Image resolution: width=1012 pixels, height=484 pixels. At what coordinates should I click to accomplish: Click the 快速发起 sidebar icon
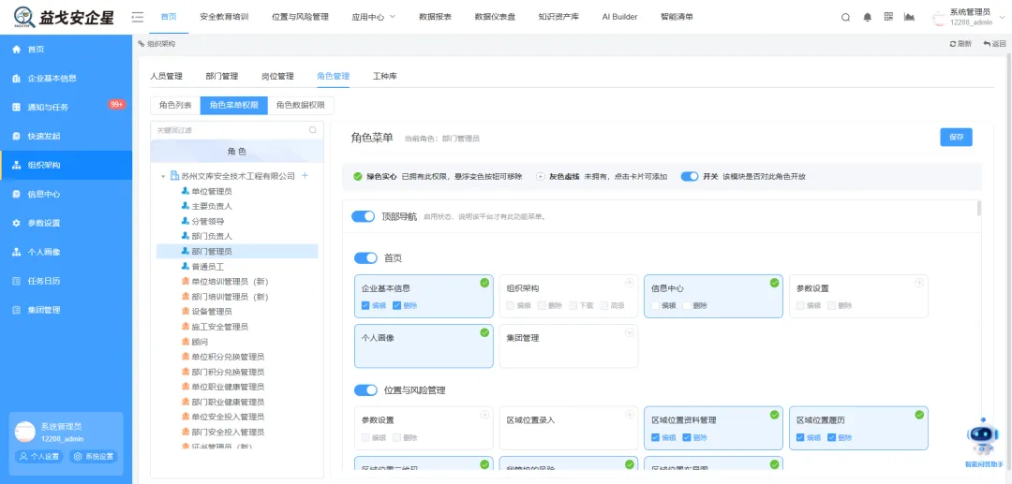coord(17,136)
